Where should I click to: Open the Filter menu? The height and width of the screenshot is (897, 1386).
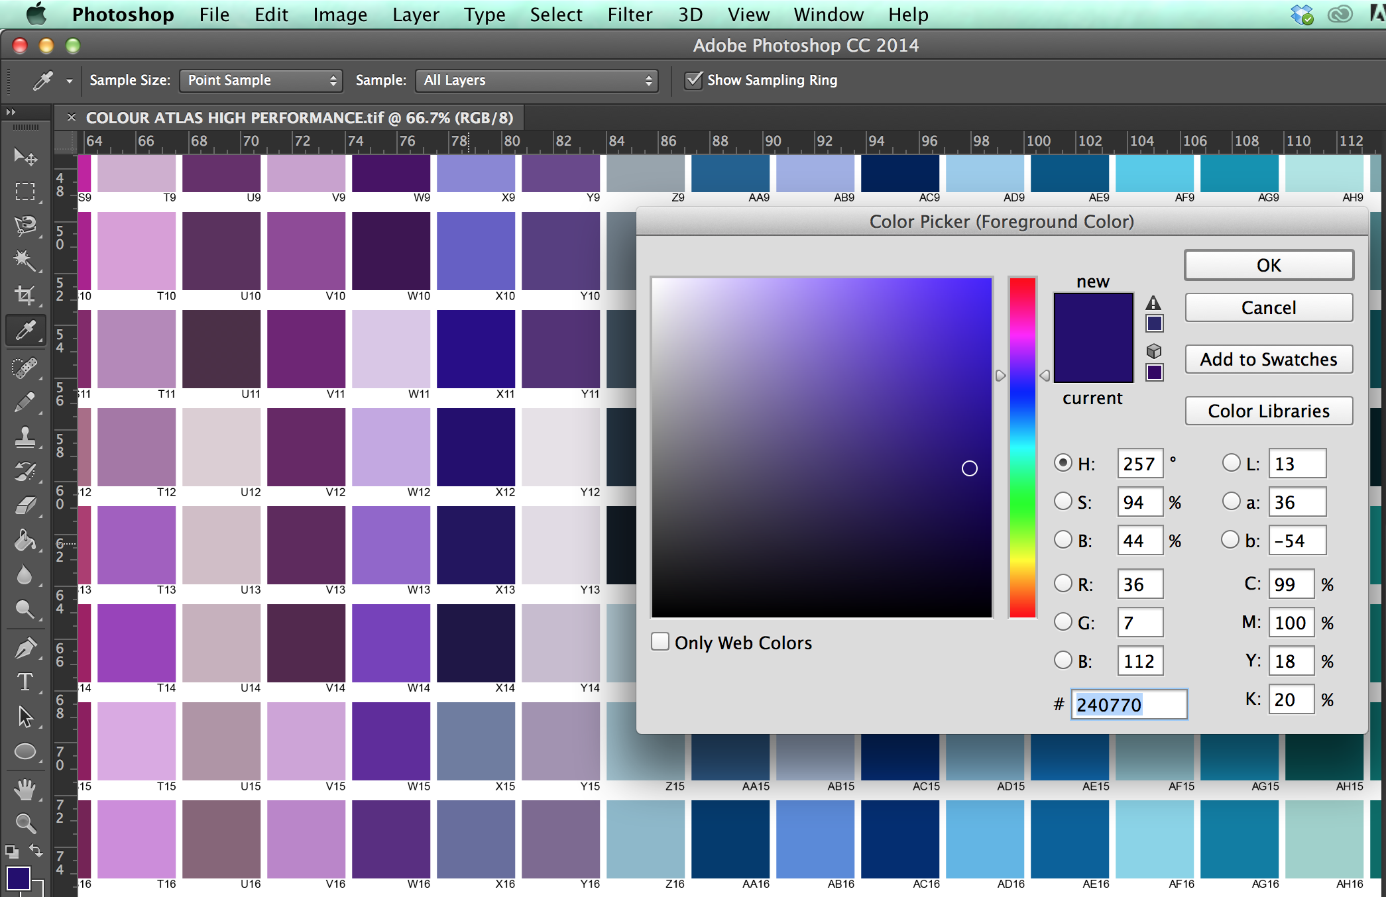630,15
